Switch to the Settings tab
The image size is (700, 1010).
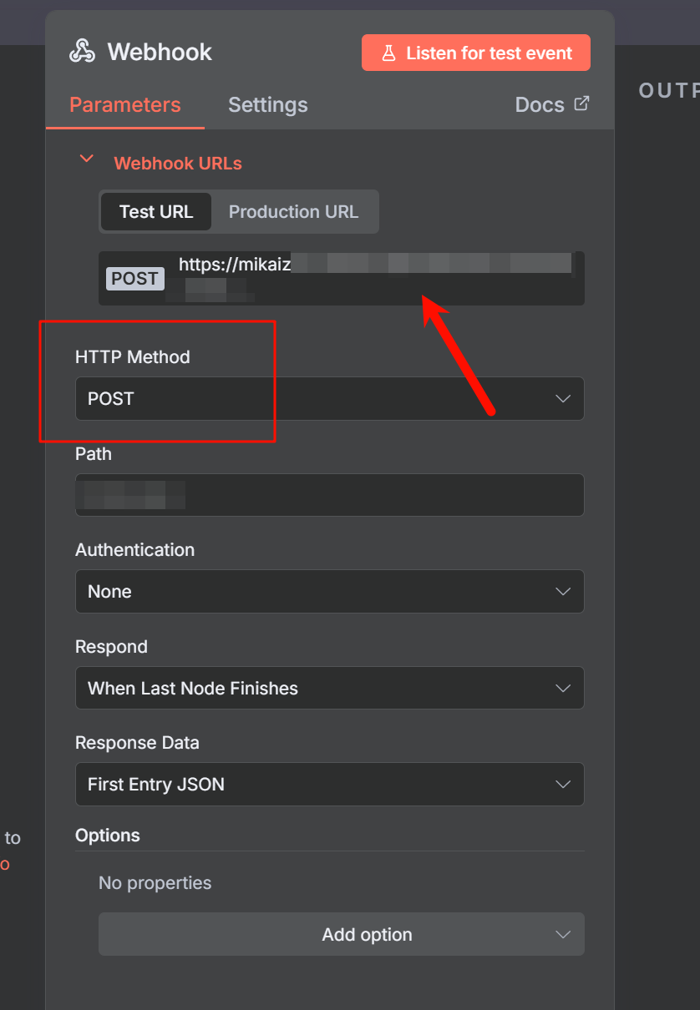(x=267, y=104)
